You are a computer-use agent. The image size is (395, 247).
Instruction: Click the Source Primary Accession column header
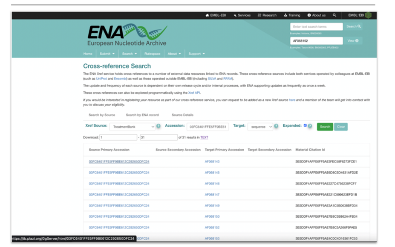[109, 150]
